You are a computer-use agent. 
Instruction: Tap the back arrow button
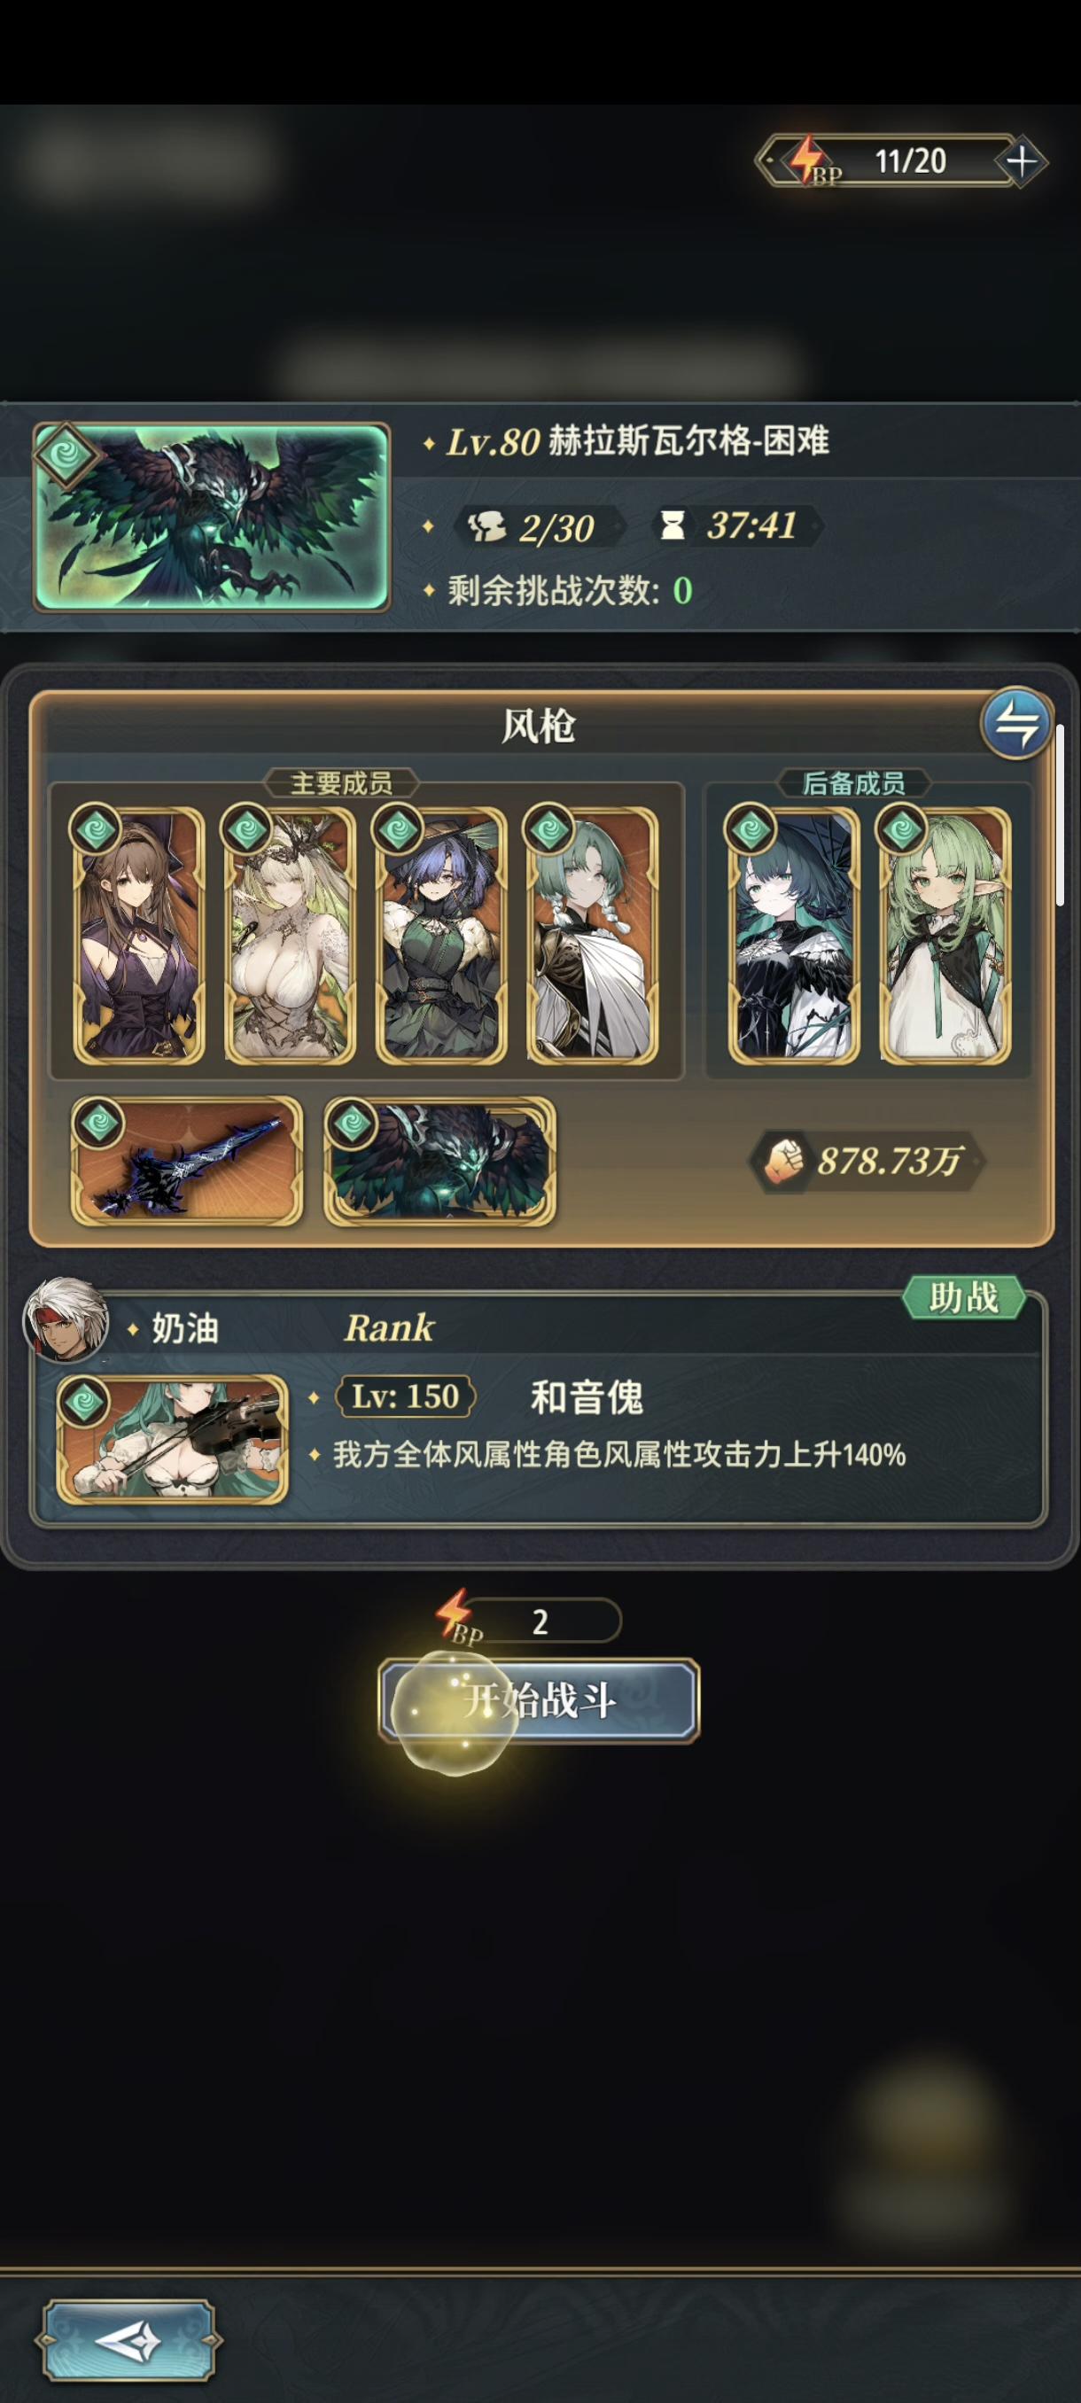(x=128, y=2342)
